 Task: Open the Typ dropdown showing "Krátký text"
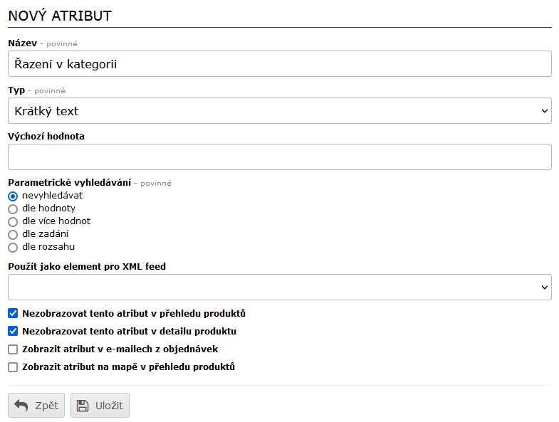[279, 111]
